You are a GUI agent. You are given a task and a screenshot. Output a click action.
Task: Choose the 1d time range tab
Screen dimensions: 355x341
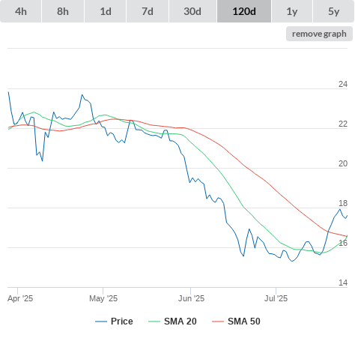pos(106,11)
